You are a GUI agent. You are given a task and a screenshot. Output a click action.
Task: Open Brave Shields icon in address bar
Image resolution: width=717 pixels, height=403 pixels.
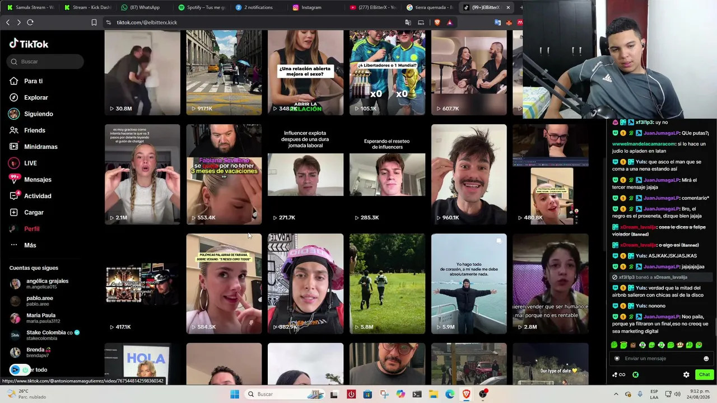(x=437, y=22)
